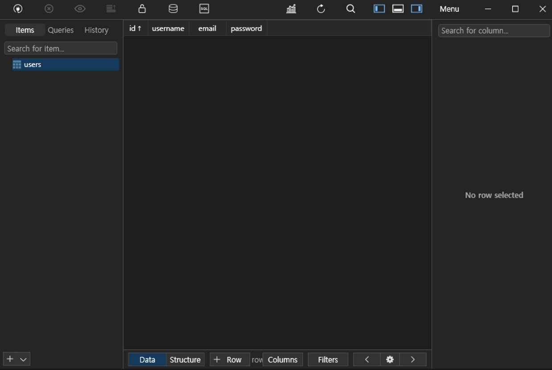Click the Search for item field

[61, 49]
